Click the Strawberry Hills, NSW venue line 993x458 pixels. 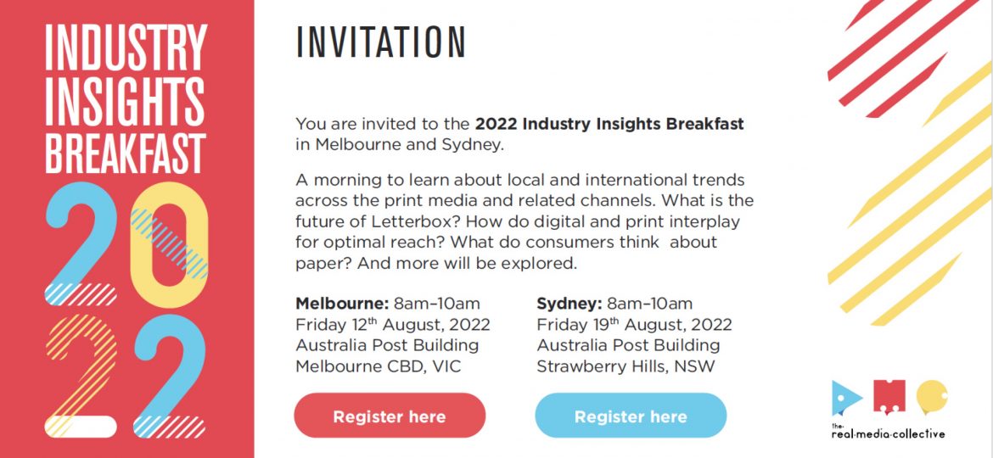626,367
